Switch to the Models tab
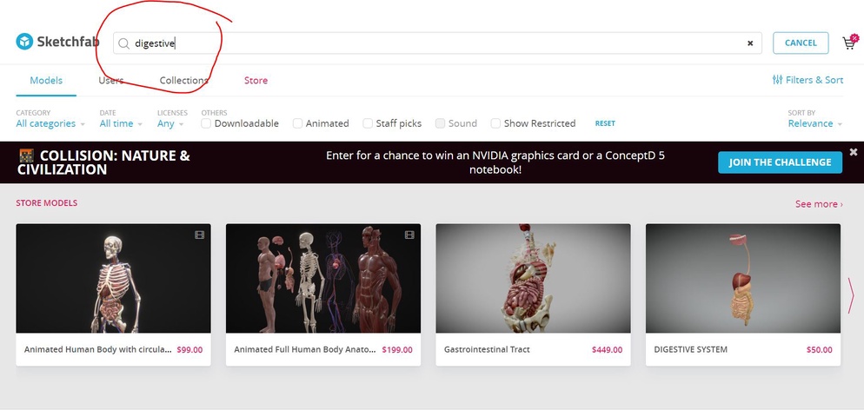The image size is (864, 410). click(46, 80)
